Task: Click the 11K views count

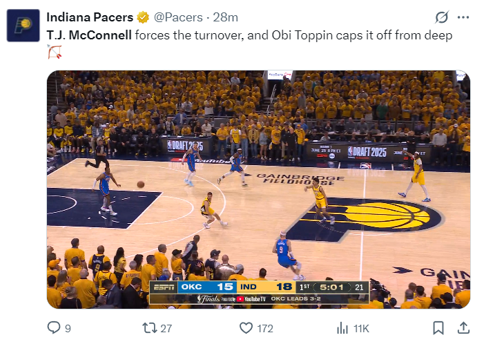Action: point(361,329)
